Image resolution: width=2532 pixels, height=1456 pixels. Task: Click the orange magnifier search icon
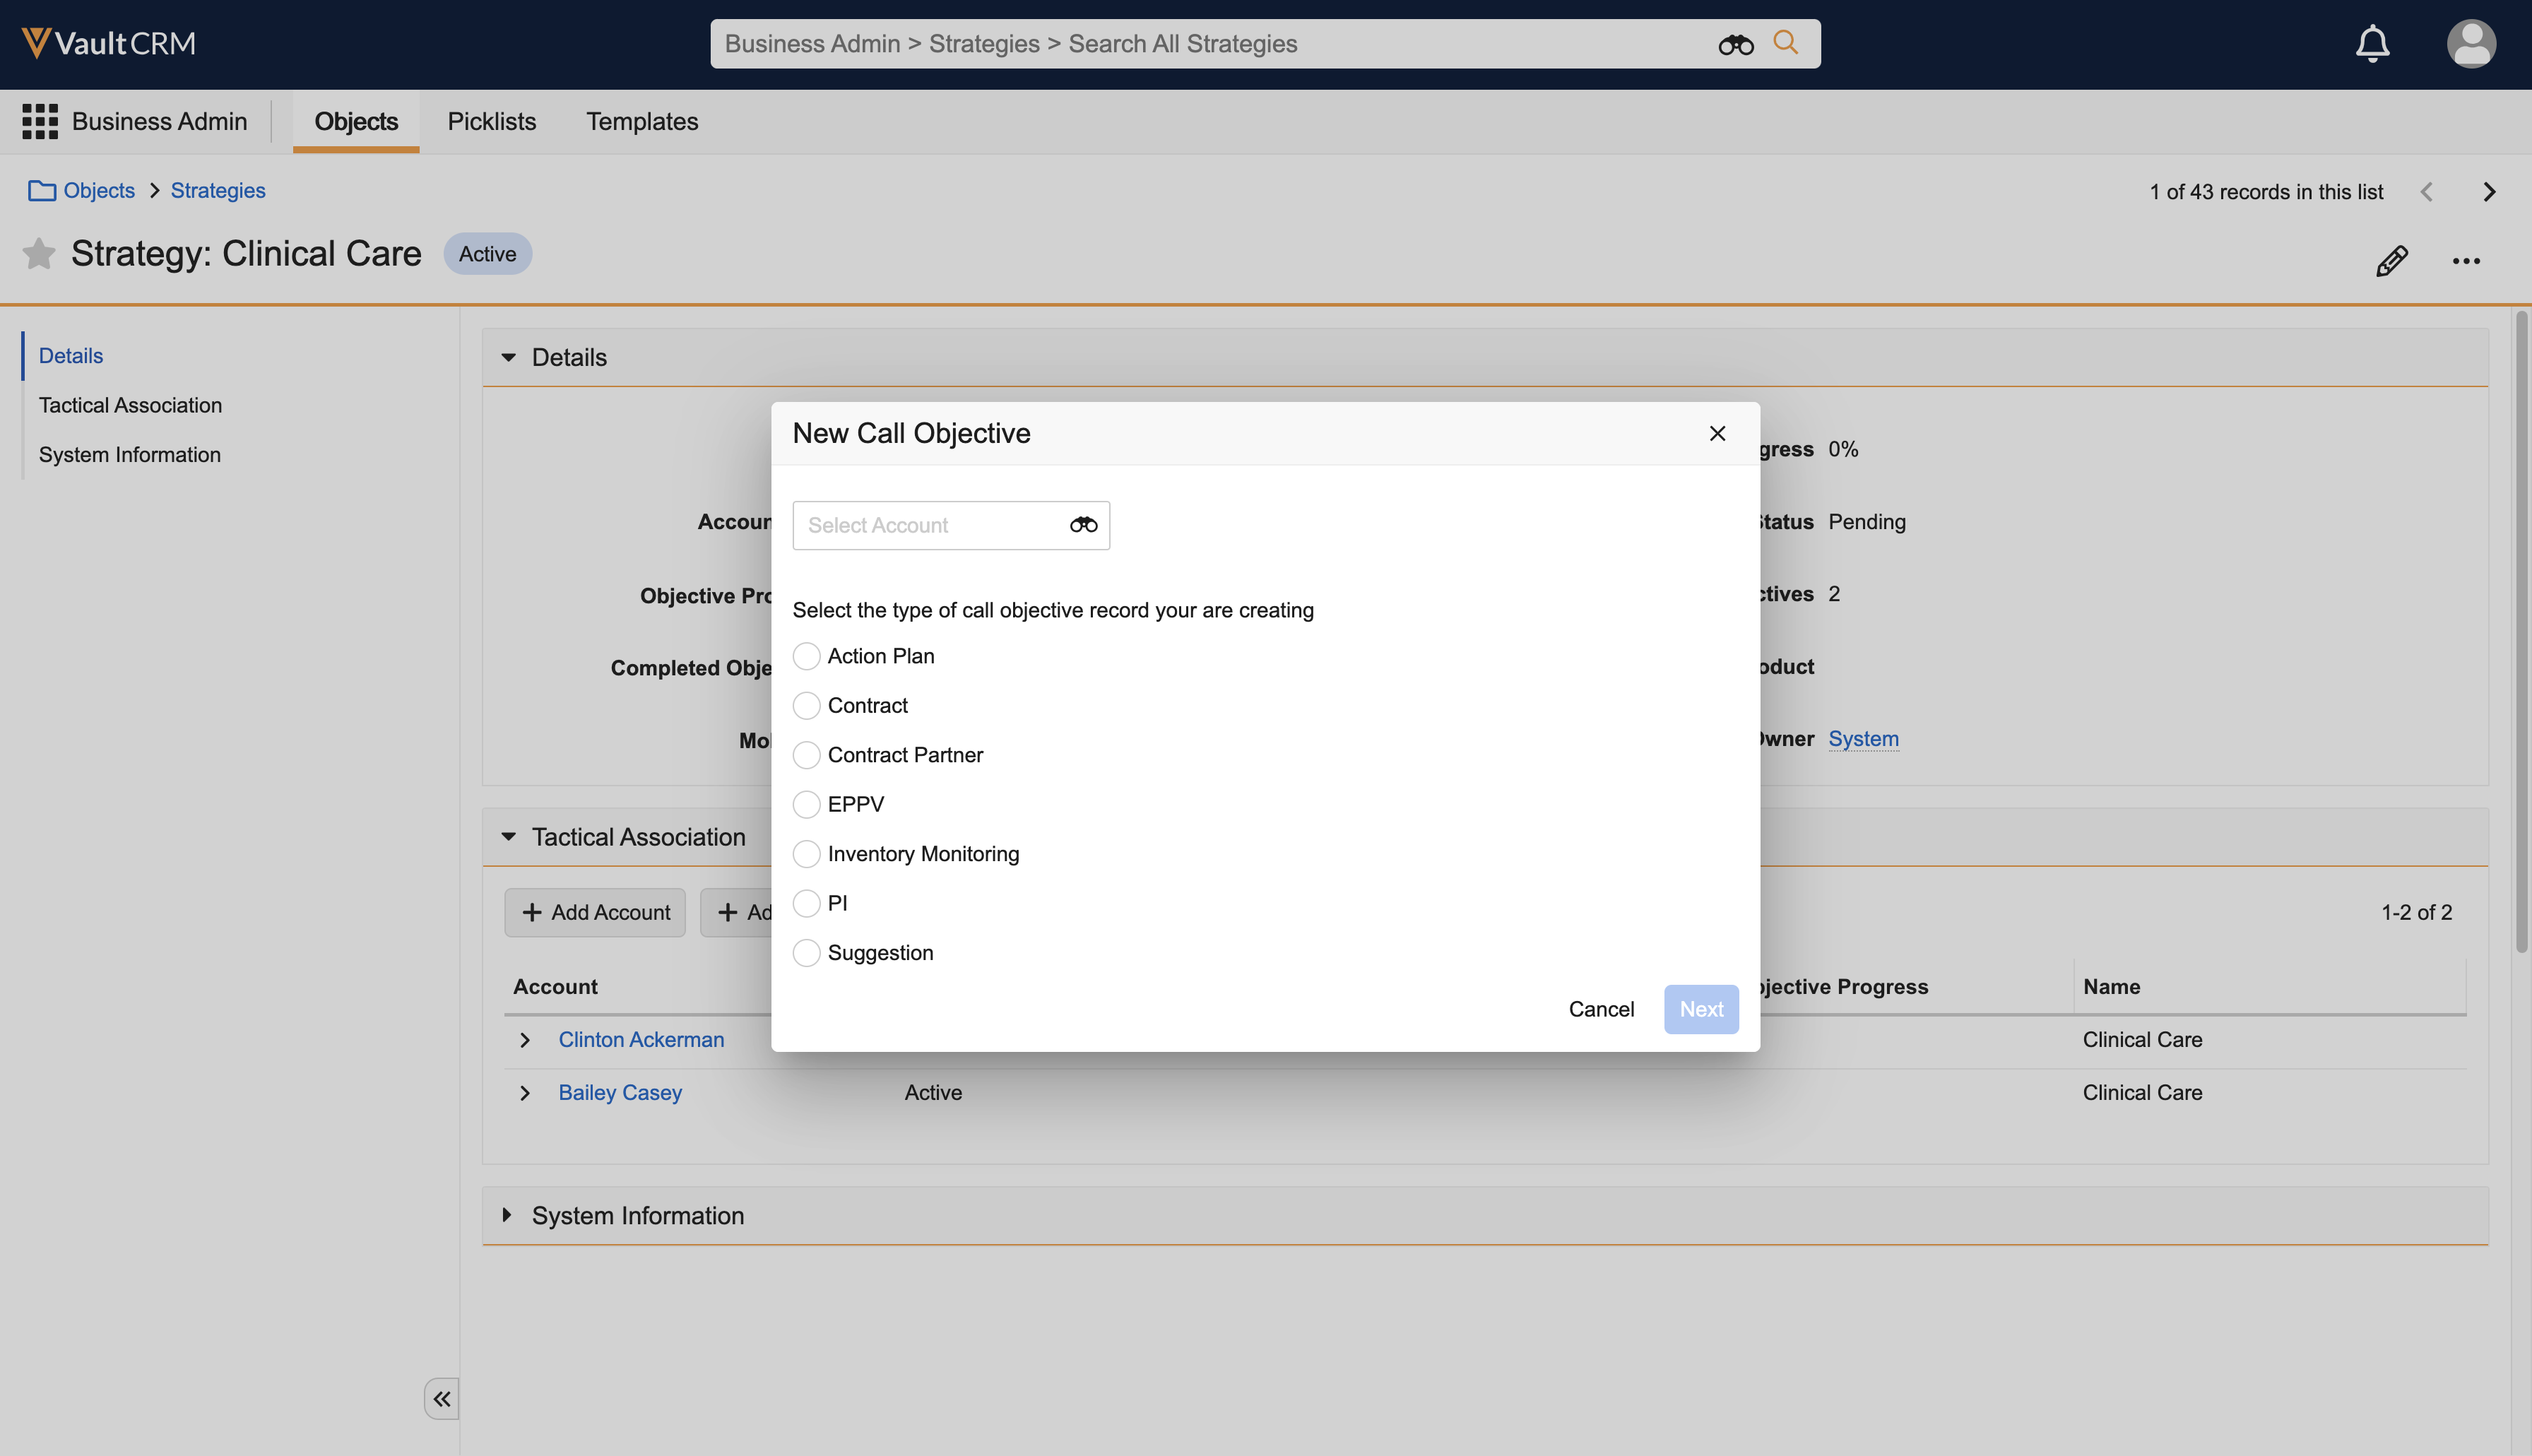point(1785,43)
